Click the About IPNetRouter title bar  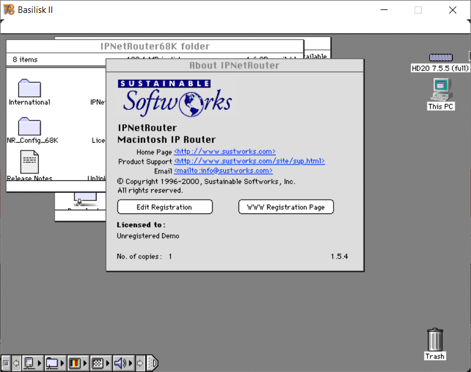(235, 65)
